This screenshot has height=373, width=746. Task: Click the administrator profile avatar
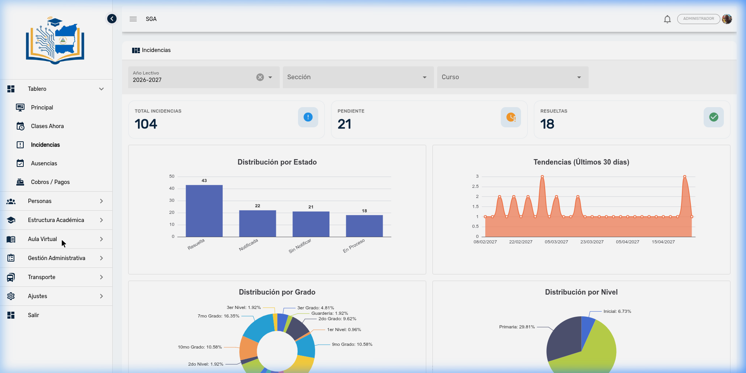coord(727,19)
